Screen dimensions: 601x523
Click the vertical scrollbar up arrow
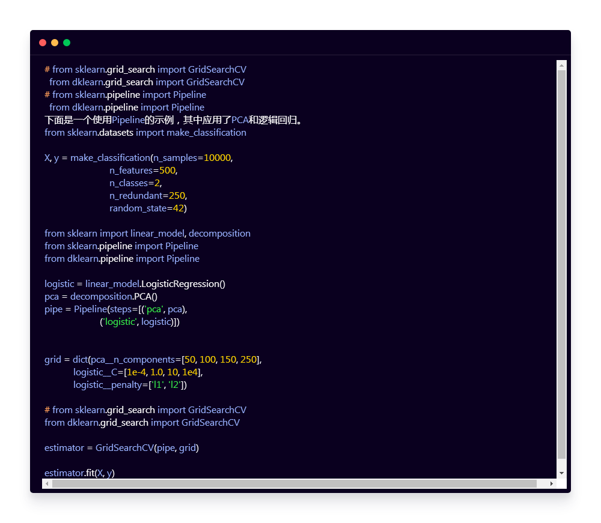[561, 65]
